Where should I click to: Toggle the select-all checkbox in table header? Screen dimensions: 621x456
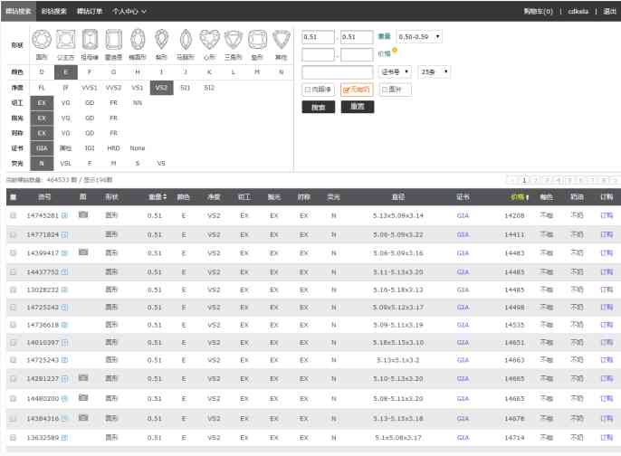(x=13, y=196)
